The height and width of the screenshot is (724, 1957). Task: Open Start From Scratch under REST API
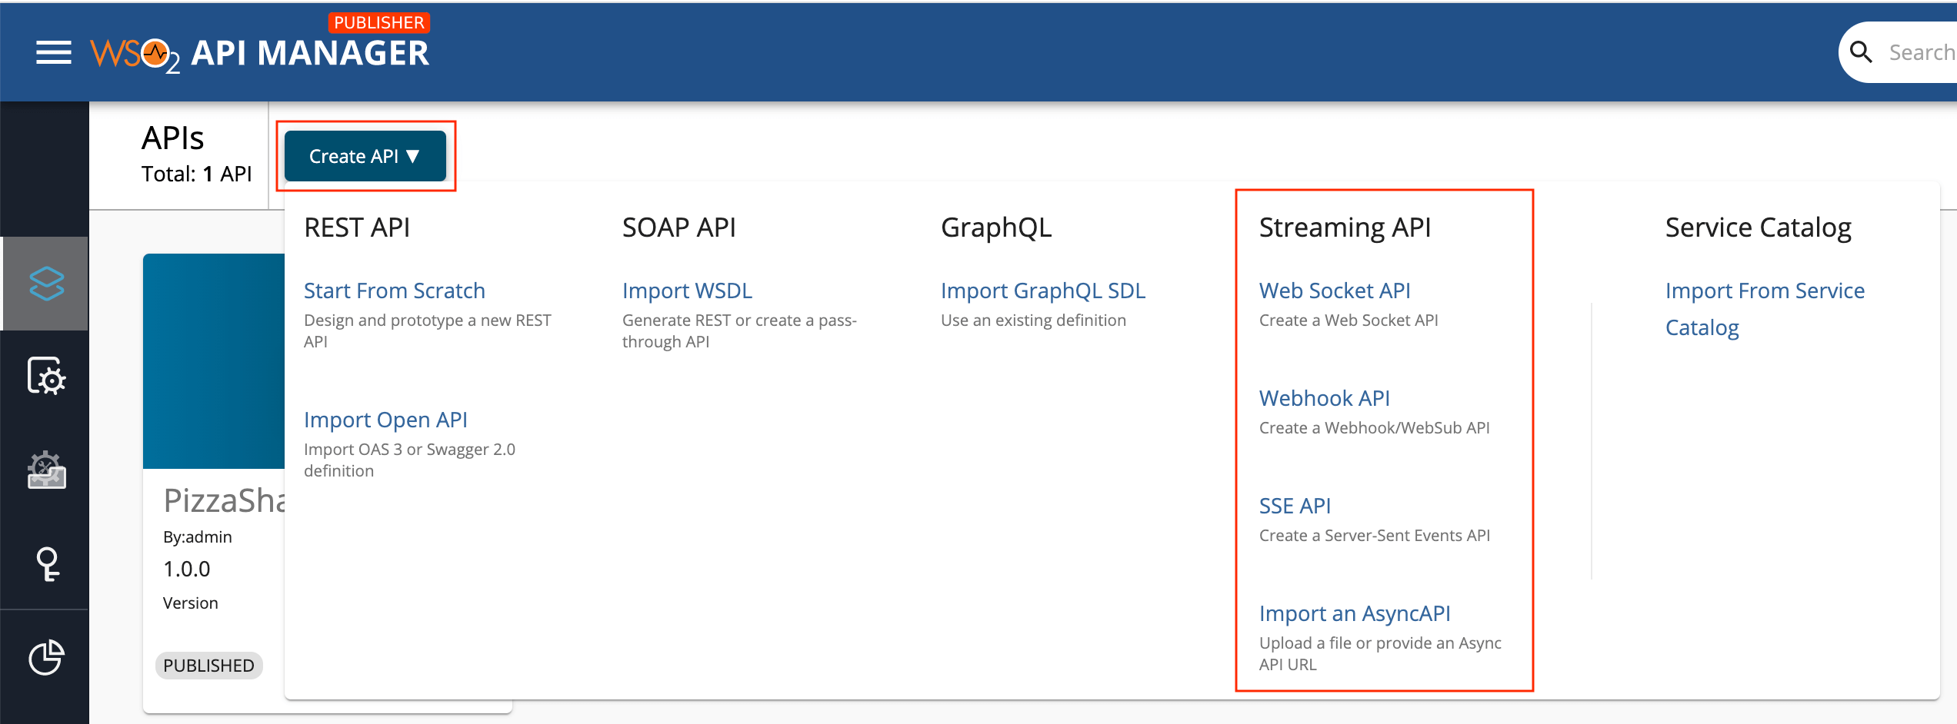tap(394, 290)
